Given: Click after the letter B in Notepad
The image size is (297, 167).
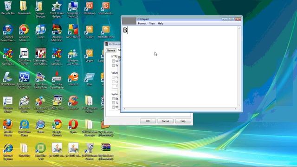Looking at the screenshot, I should [128, 30].
